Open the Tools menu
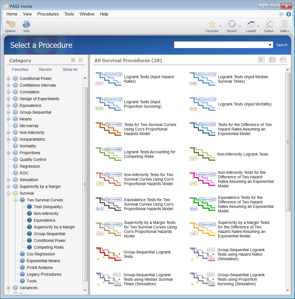The image size is (295, 299). point(69,14)
